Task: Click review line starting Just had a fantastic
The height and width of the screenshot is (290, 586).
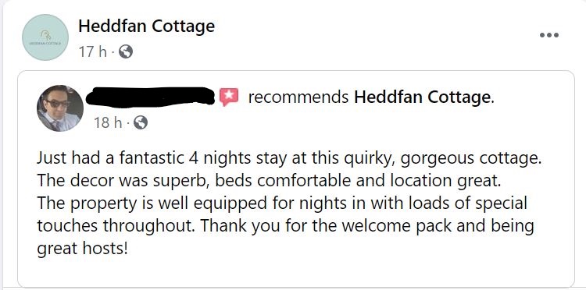Action: click(x=289, y=159)
